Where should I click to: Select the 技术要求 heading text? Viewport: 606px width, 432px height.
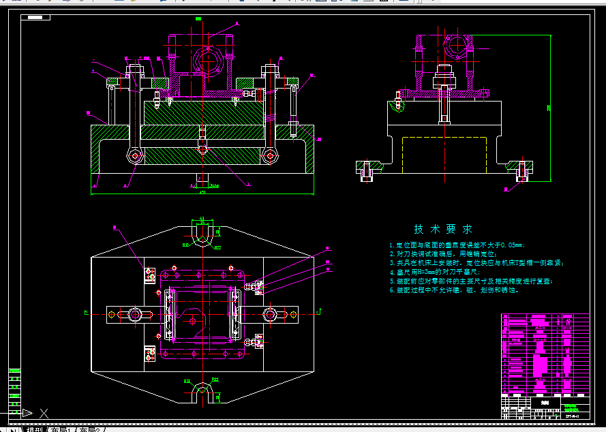443,229
